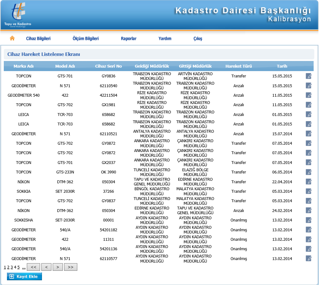Open edit for TOPCON GTS-233N row
Viewport: 319px width, 285px height.
tap(309, 172)
